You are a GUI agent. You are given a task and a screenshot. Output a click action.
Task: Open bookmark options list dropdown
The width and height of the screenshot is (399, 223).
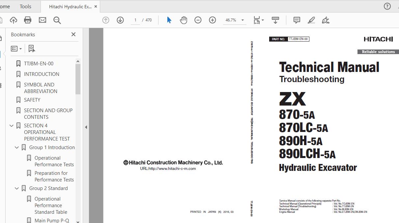pos(16,48)
